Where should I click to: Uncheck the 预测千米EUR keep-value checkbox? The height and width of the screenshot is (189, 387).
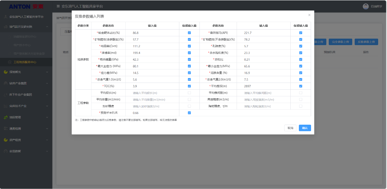(189, 113)
